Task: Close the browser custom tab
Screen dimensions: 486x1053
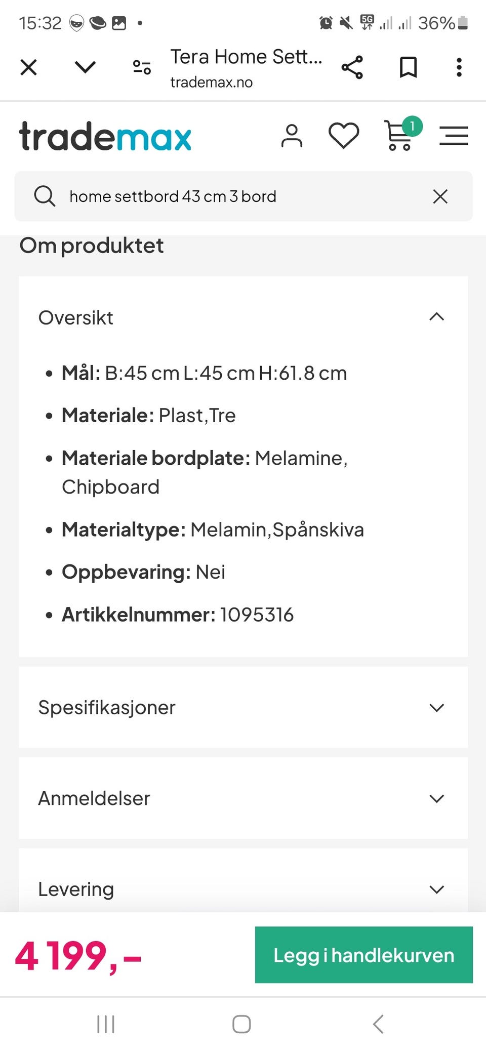Action: (29, 67)
